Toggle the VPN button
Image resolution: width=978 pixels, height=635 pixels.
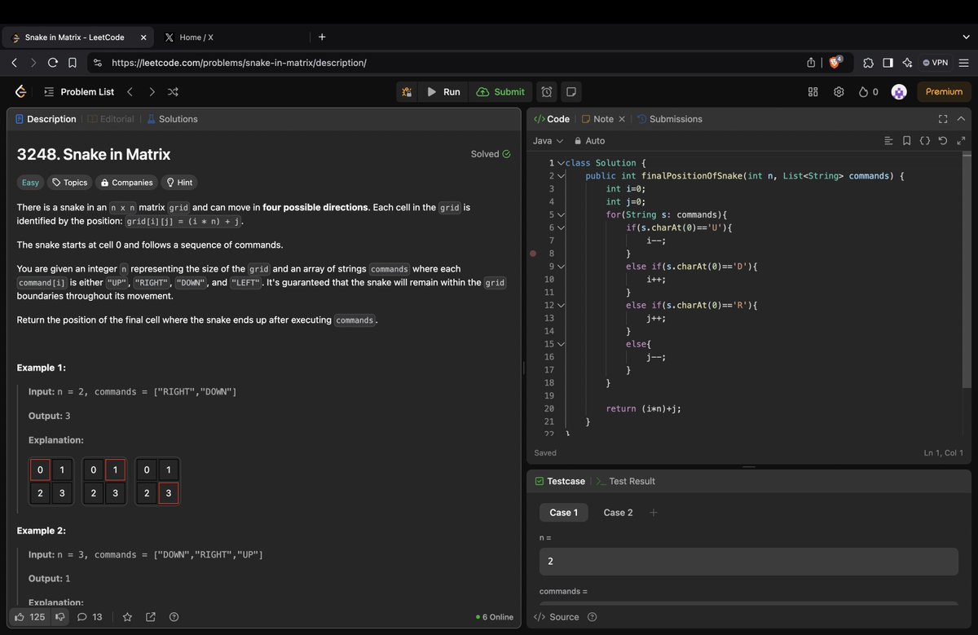point(935,63)
